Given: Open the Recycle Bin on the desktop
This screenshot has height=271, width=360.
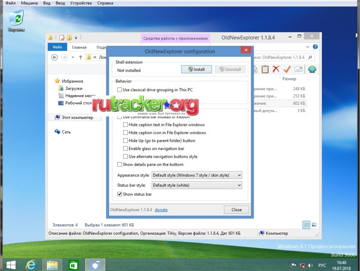Looking at the screenshot, I should pos(16,20).
